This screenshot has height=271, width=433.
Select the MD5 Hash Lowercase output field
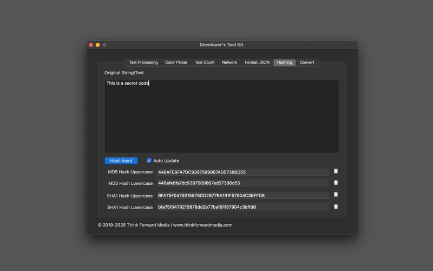click(243, 183)
